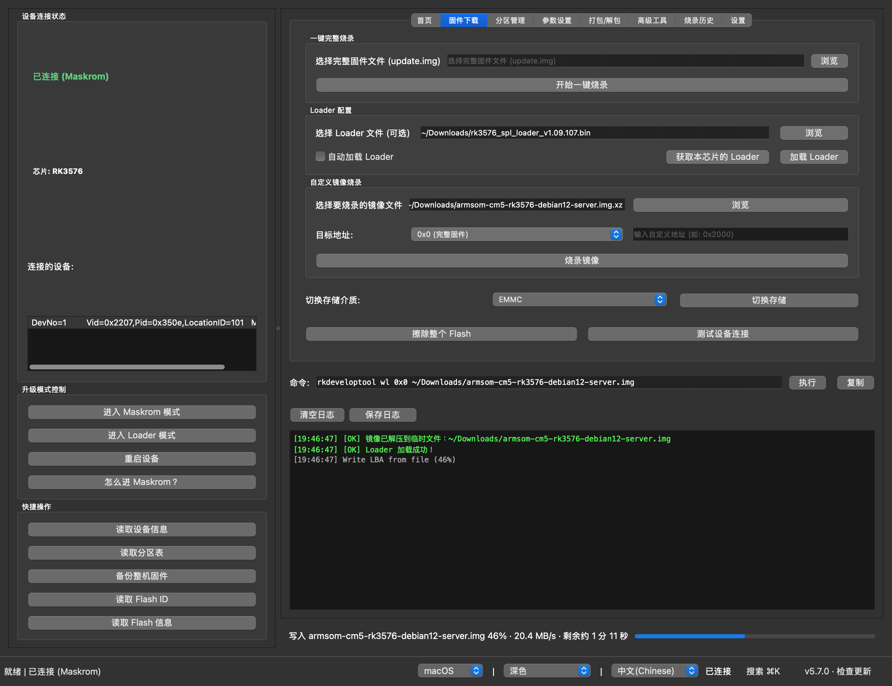
Task: Go to the 参数设置 tab
Action: tap(557, 21)
